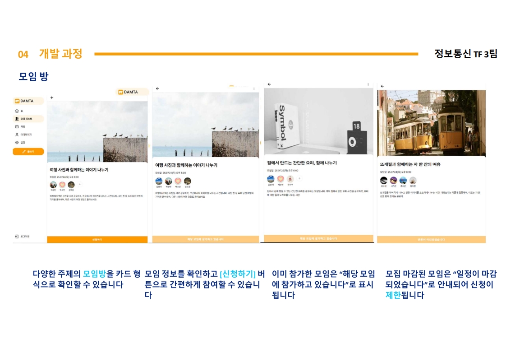Viewport: 506px width, 358px height.
Task: Click plus circle on cooking meeting screen
Action: click(x=299, y=178)
